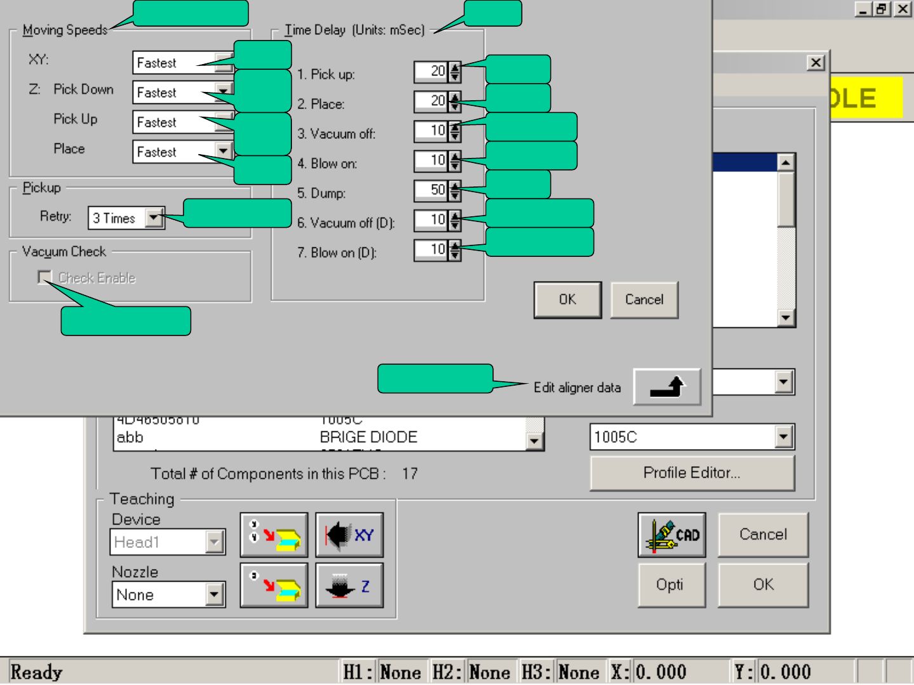Click the Pick up delay value field

[432, 71]
